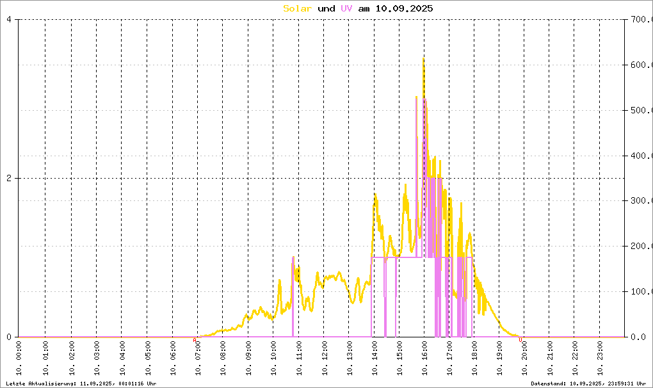
Task: Click the time label '10. 21:00'
Action: pyautogui.click(x=550, y=358)
